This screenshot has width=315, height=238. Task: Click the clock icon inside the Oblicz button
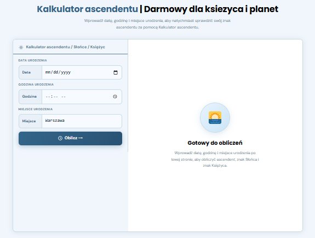(60, 138)
